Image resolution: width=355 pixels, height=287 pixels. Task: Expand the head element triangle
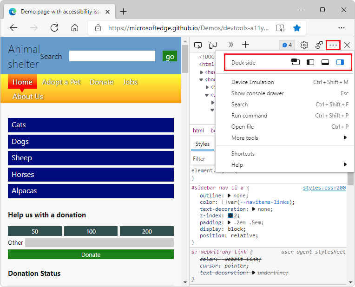tap(202, 72)
